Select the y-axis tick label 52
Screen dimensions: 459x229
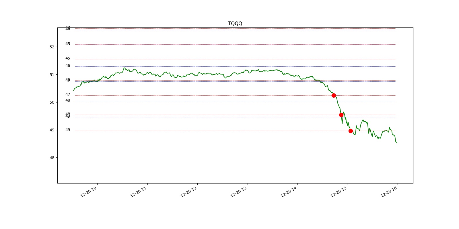point(52,47)
